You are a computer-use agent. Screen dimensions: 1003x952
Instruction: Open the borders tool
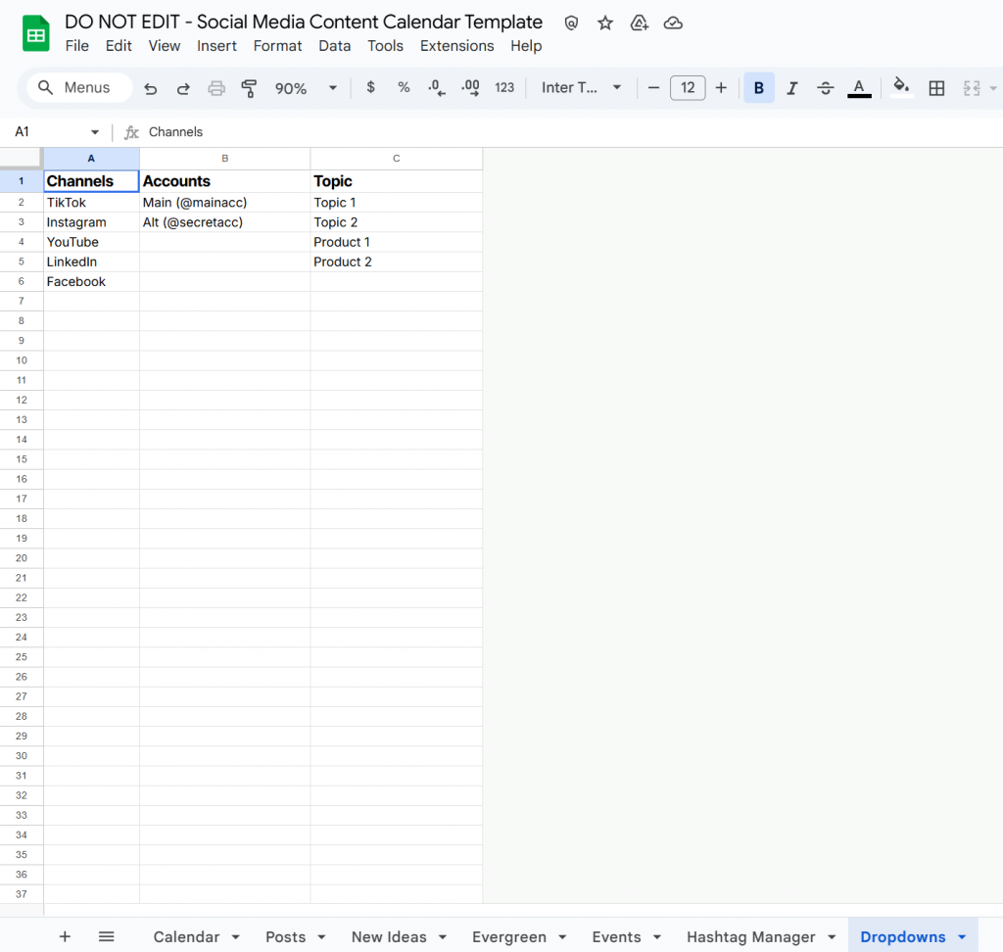coord(936,87)
